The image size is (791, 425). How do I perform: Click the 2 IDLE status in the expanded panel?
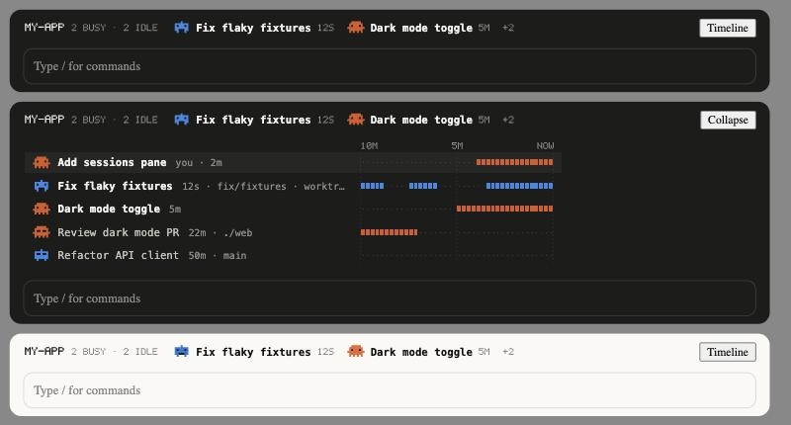[140, 120]
